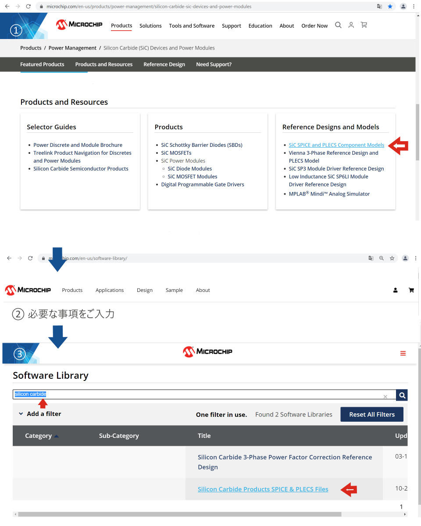421x526 pixels.
Task: Reload the silicon-carbide products page
Action: pos(29,7)
